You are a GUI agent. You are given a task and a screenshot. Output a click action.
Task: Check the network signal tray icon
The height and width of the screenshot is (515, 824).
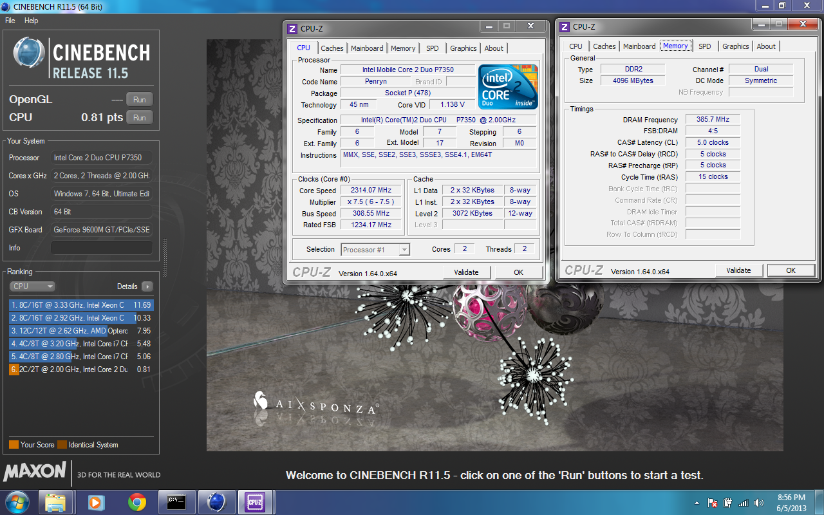[x=744, y=503]
